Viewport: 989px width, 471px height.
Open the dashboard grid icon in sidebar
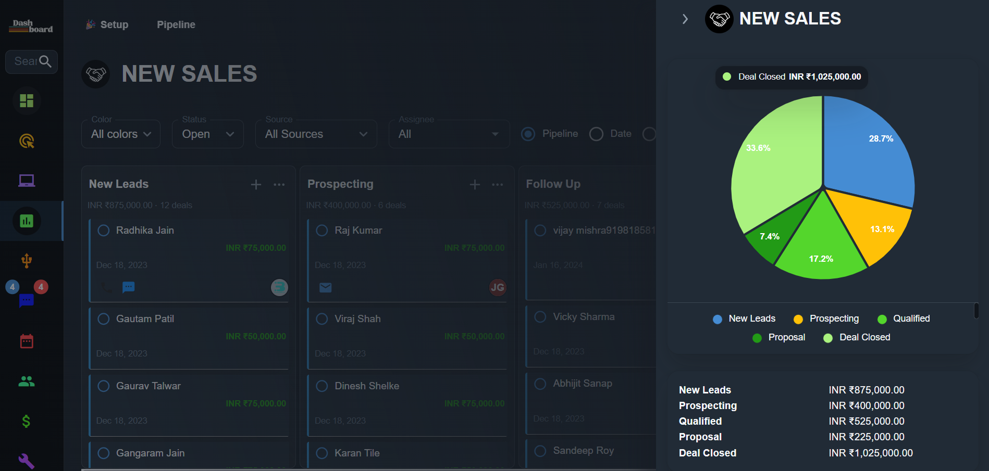(27, 100)
